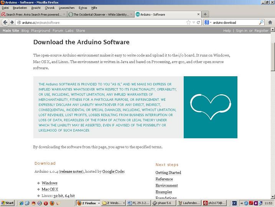
Task: Open the Datei menu
Action: pos(5,8)
